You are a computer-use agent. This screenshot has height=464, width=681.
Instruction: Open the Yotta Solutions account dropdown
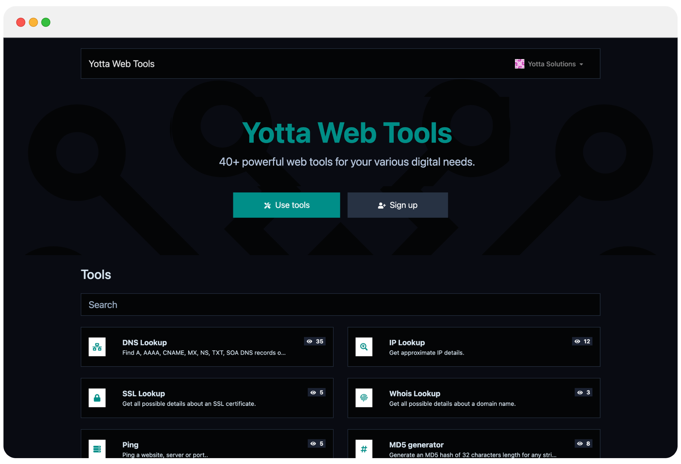tap(552, 64)
